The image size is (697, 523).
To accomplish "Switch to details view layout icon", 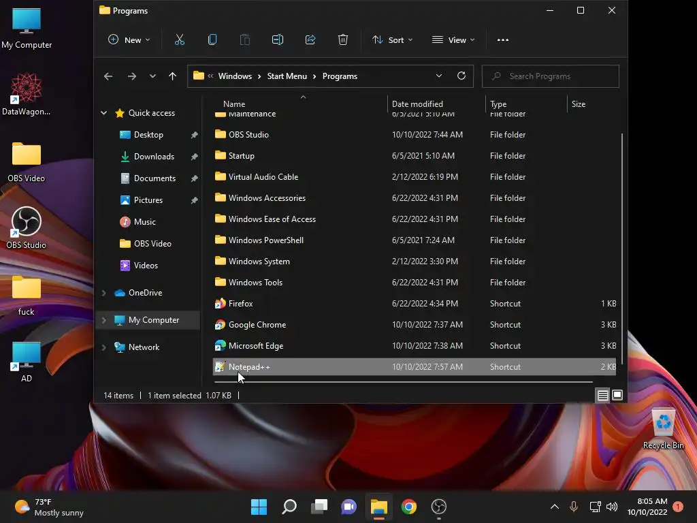I will [603, 396].
